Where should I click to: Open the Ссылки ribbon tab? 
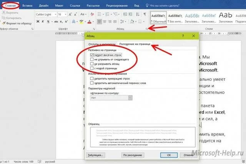tap(75, 6)
